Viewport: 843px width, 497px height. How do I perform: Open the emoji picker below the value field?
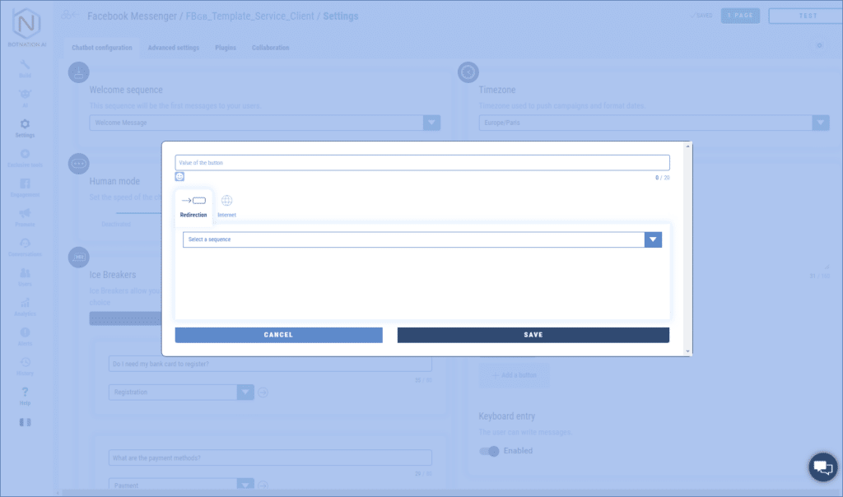tap(179, 176)
